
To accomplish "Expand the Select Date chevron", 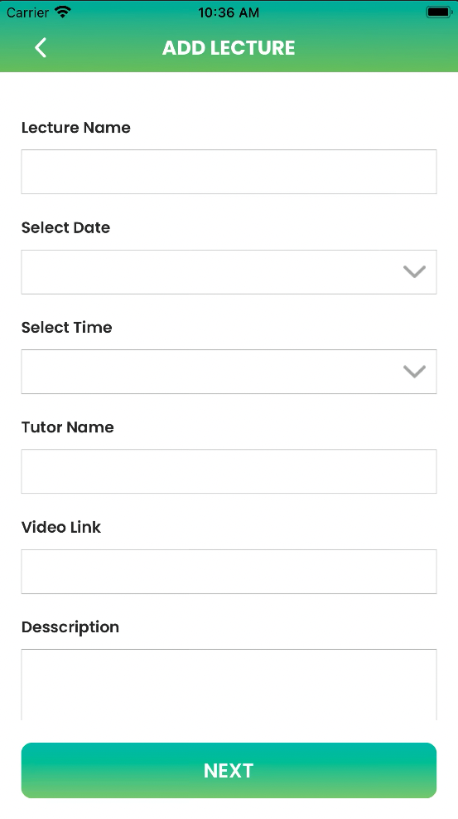I will [414, 271].
